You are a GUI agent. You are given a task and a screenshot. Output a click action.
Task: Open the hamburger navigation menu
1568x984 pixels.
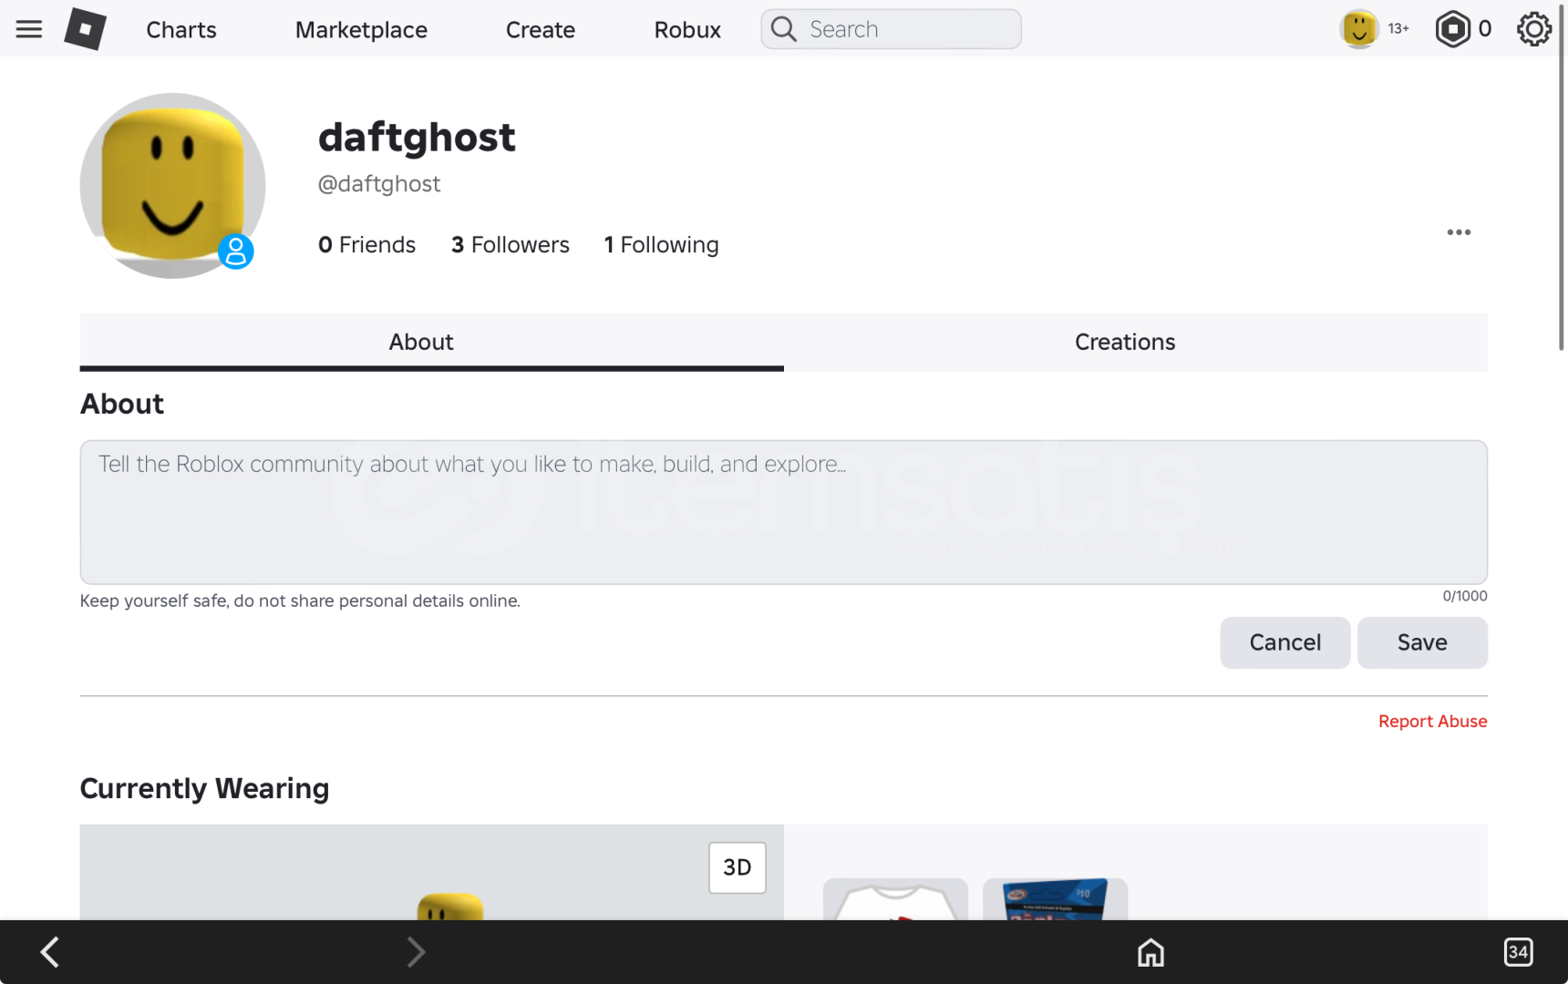pos(29,29)
